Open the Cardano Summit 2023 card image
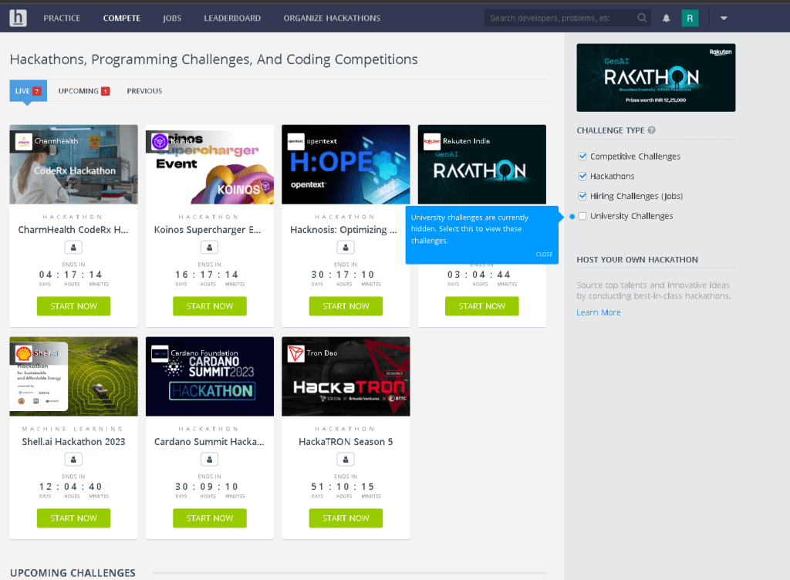This screenshot has height=580, width=790. click(210, 376)
